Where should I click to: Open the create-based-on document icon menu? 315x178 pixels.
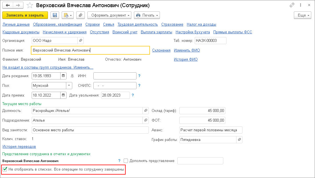68,15
